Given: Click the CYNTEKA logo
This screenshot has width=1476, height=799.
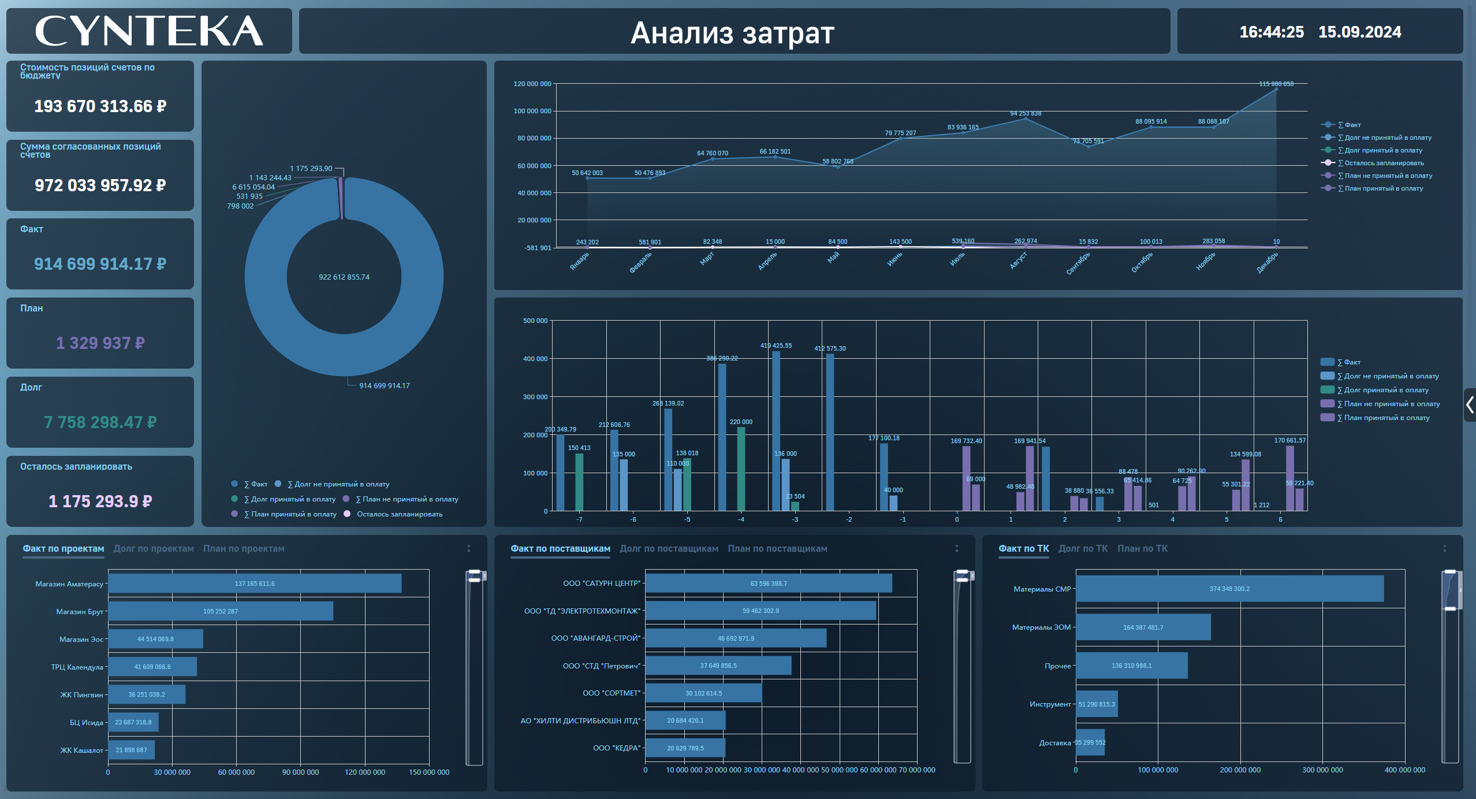Looking at the screenshot, I should tap(149, 31).
